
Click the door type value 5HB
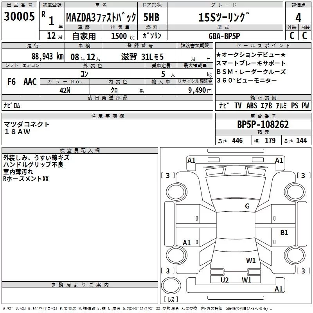point(151,17)
